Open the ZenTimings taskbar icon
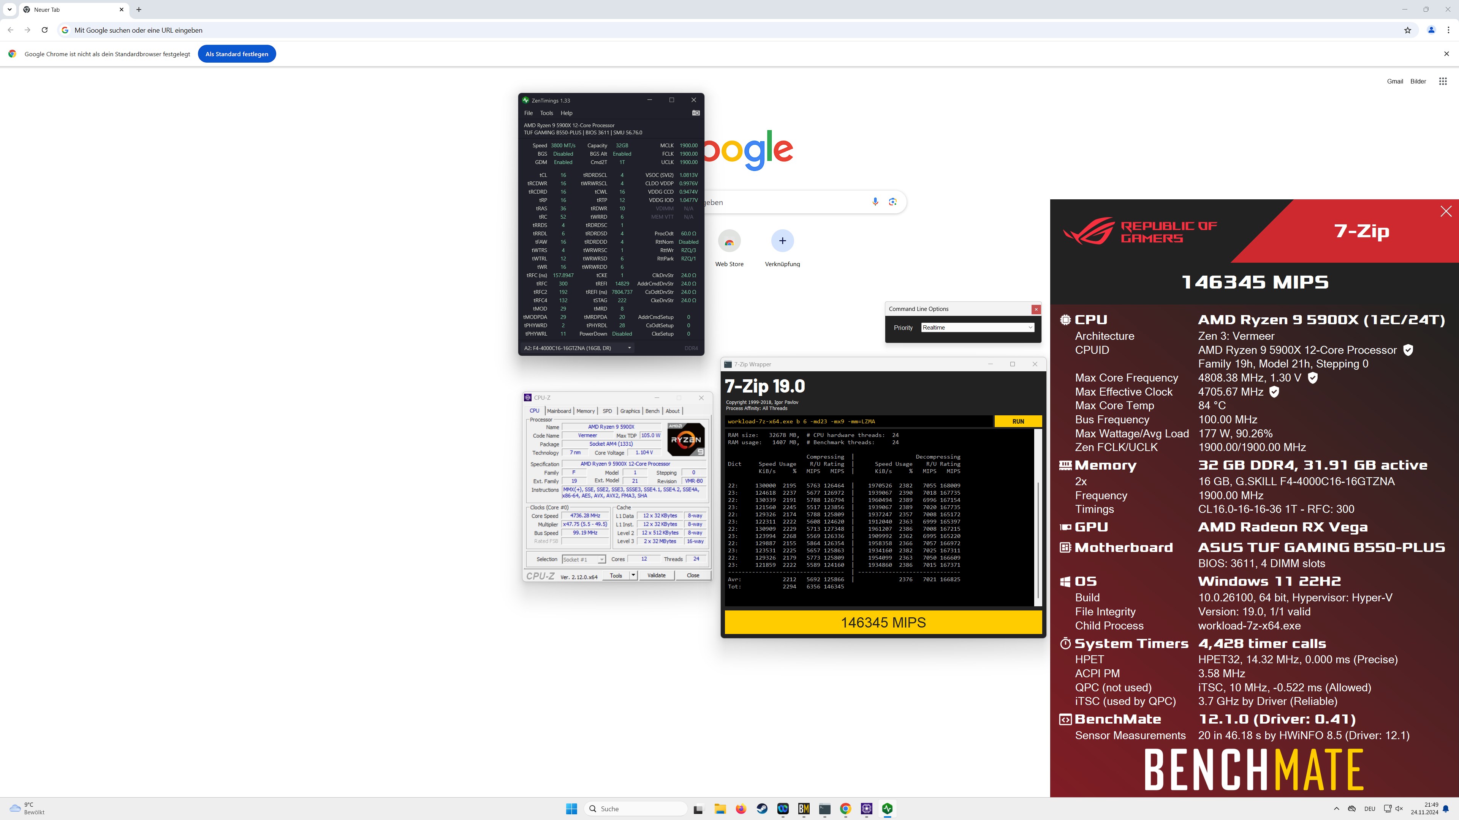Viewport: 1459px width, 820px height. (888, 809)
